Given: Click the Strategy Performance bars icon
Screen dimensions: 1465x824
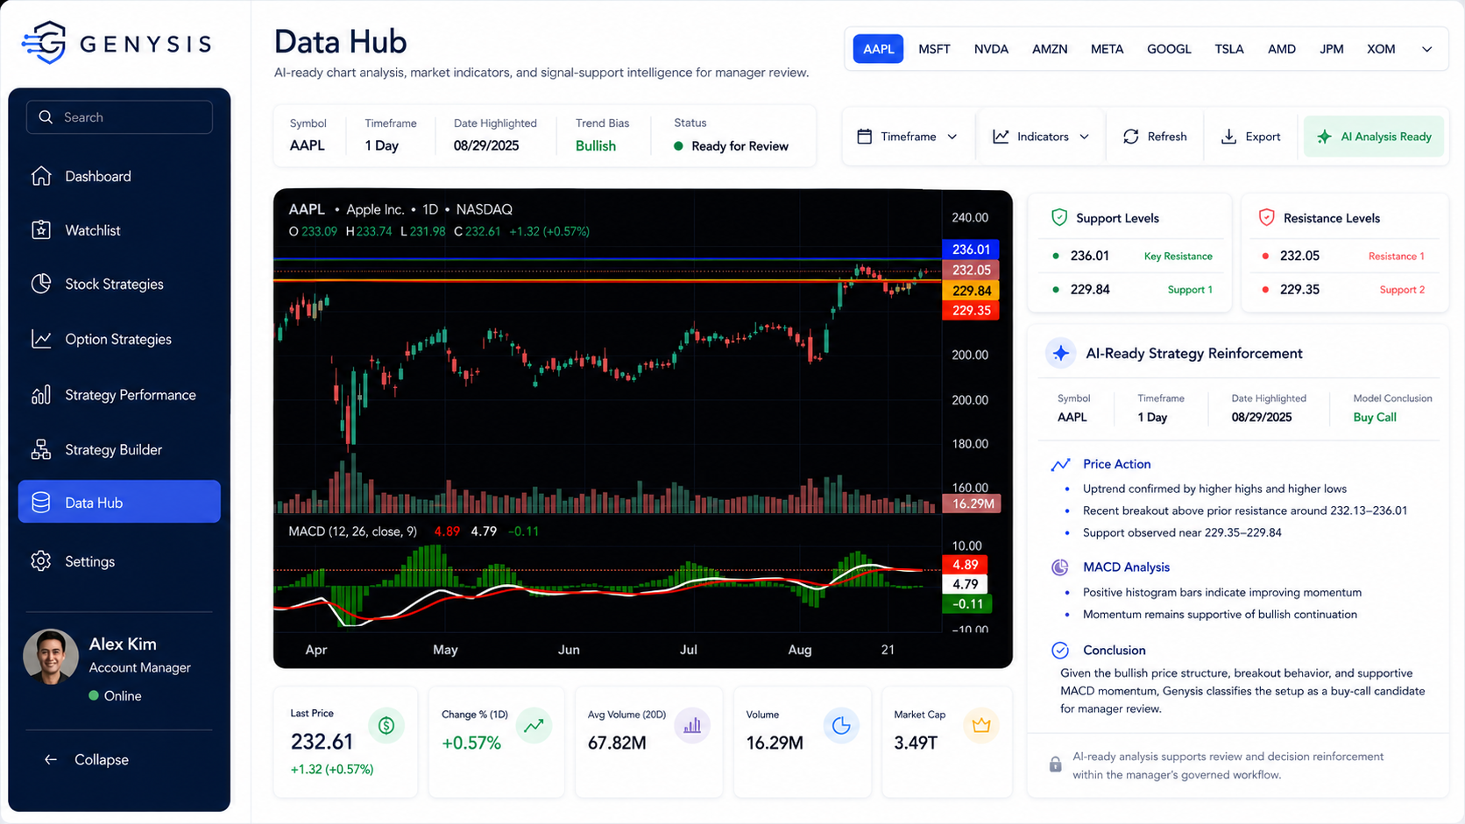Looking at the screenshot, I should pos(41,395).
